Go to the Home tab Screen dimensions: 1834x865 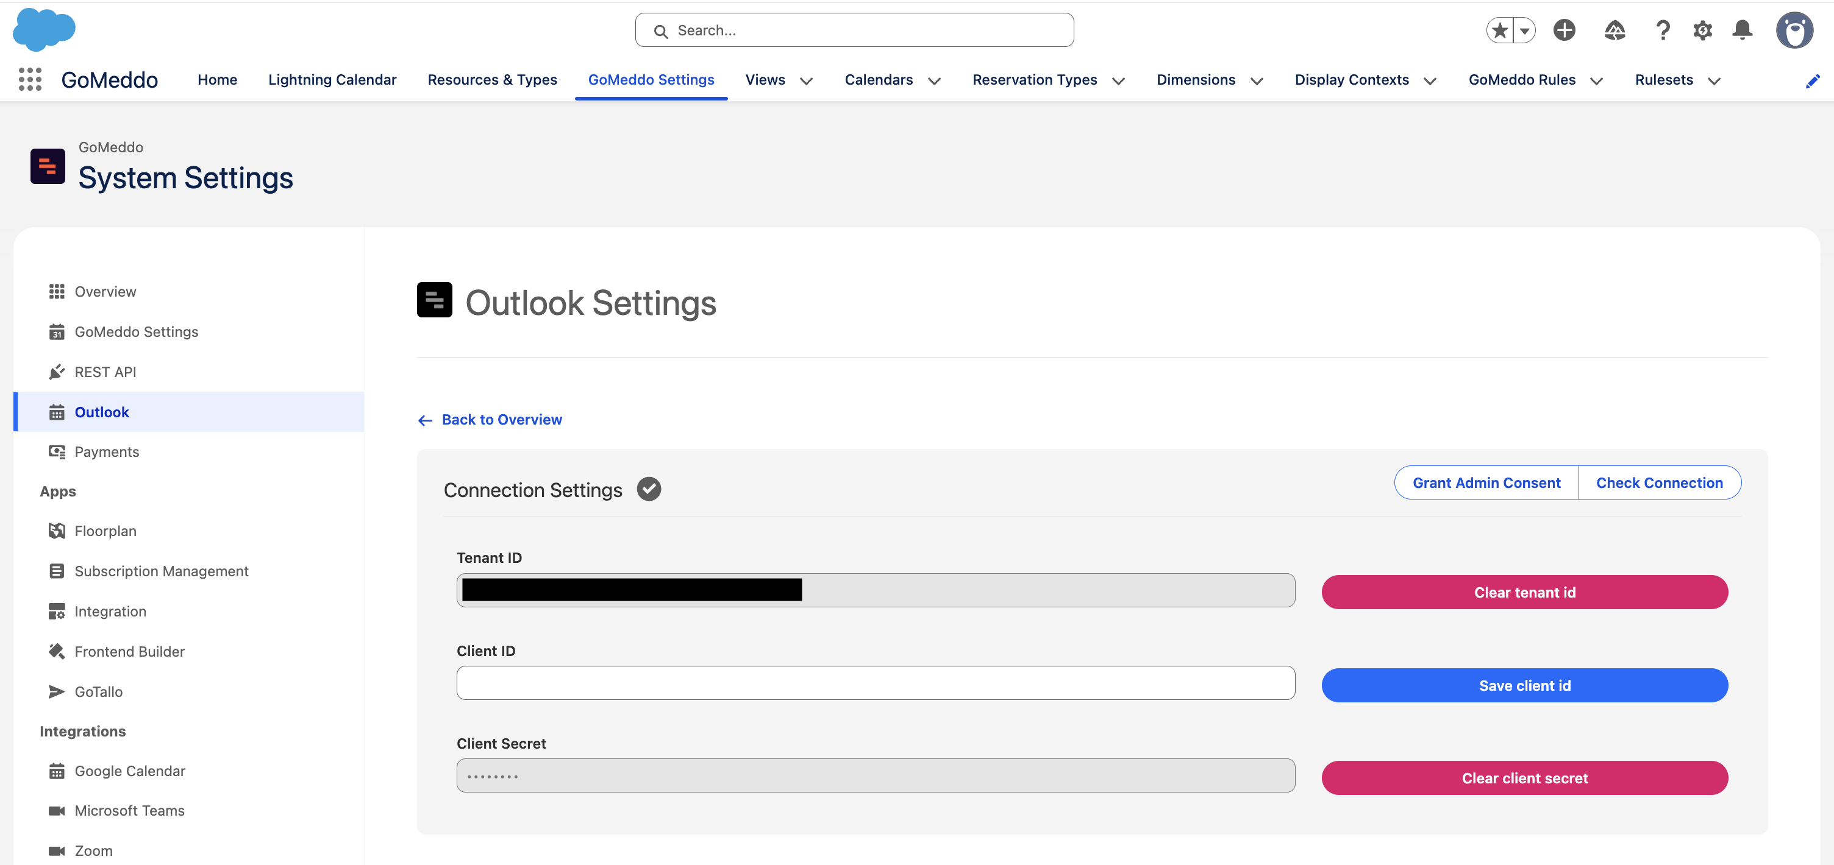click(217, 80)
